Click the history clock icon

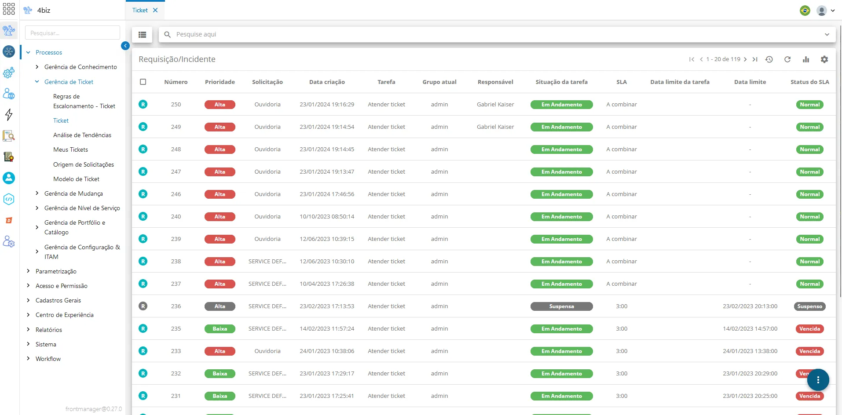pyautogui.click(x=769, y=59)
